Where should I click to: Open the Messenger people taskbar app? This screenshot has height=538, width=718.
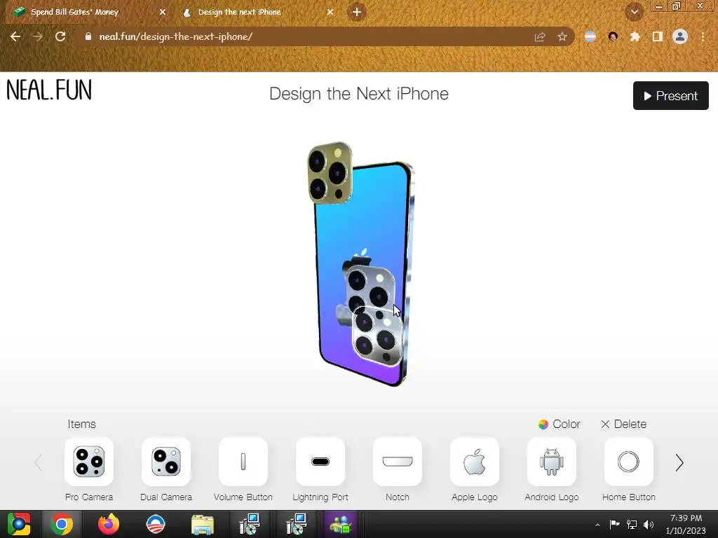[341, 524]
